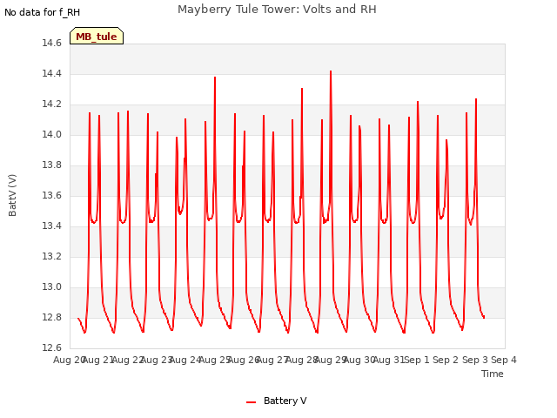Image resolution: width=557 pixels, height=418 pixels.
Task: Click the 13.8 y-axis tick label
Action: pyautogui.click(x=52, y=165)
